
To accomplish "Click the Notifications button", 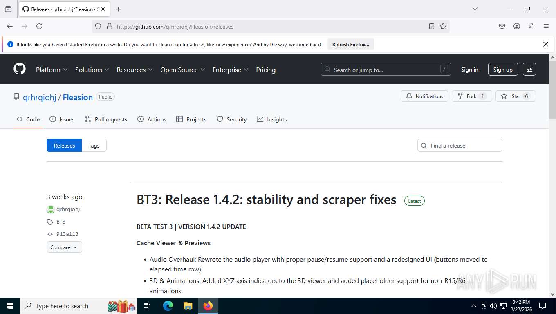I will pos(424,96).
